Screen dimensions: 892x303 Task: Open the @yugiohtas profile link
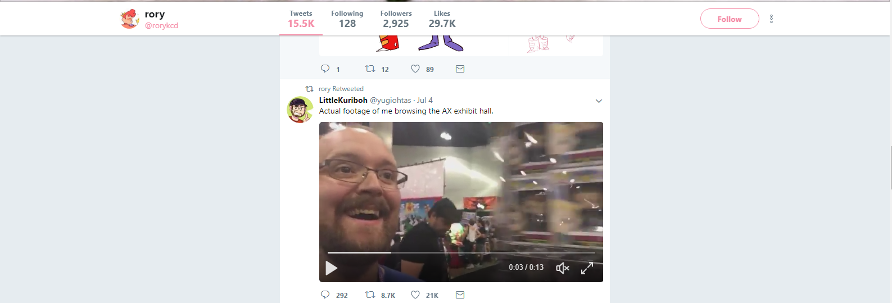[x=391, y=100]
